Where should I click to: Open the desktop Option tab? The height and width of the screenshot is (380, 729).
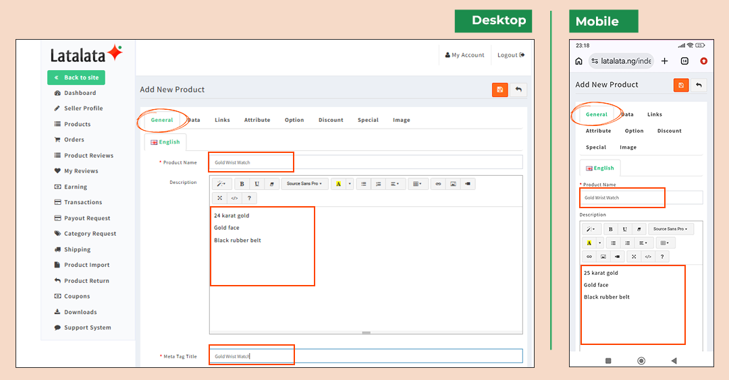coord(294,120)
